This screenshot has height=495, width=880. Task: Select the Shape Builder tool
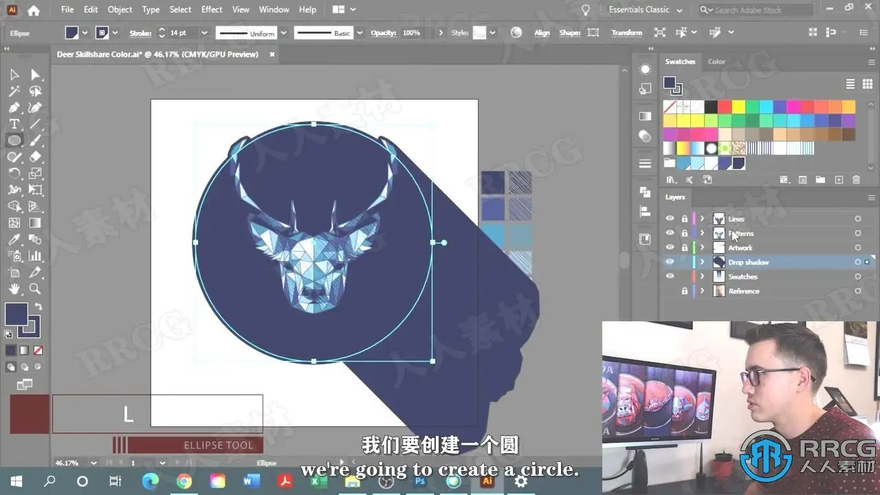[14, 206]
